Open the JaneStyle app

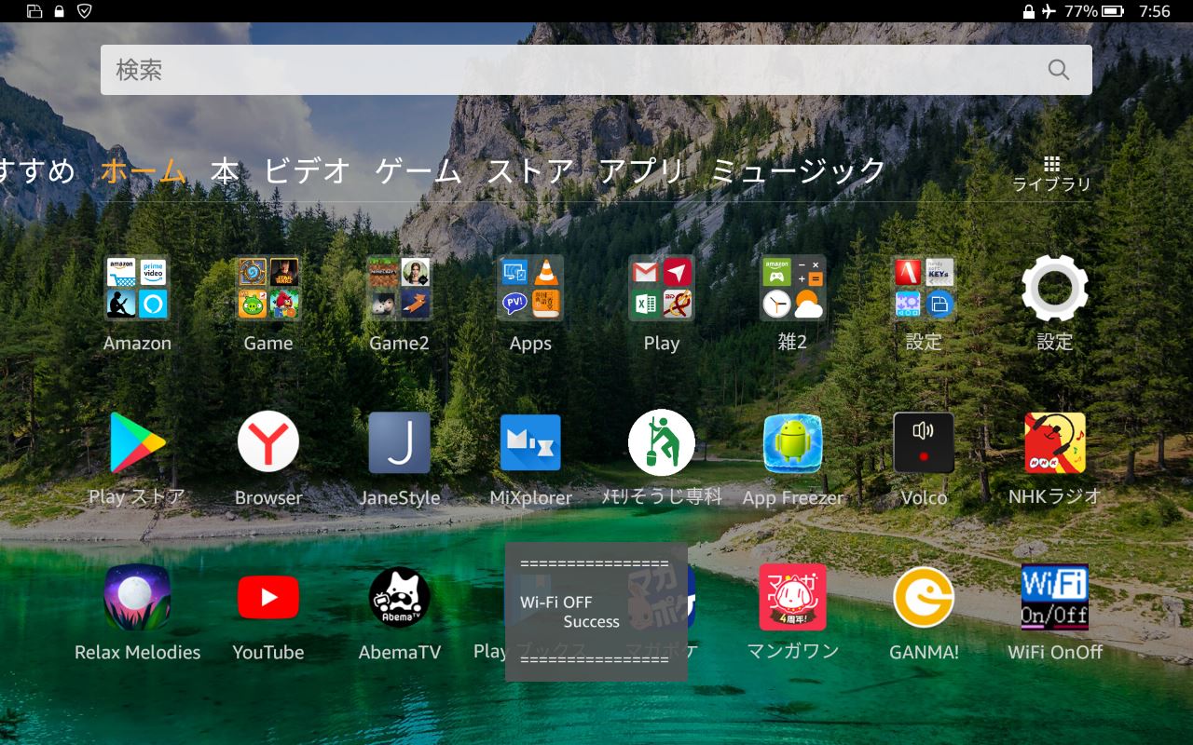[x=399, y=443]
